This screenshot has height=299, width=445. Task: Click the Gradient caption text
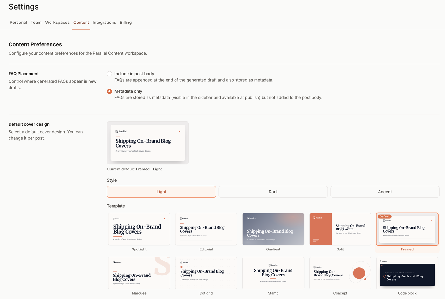coord(273,249)
